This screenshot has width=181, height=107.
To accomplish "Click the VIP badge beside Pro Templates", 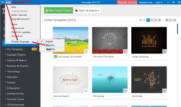I will (x=34, y=49).
